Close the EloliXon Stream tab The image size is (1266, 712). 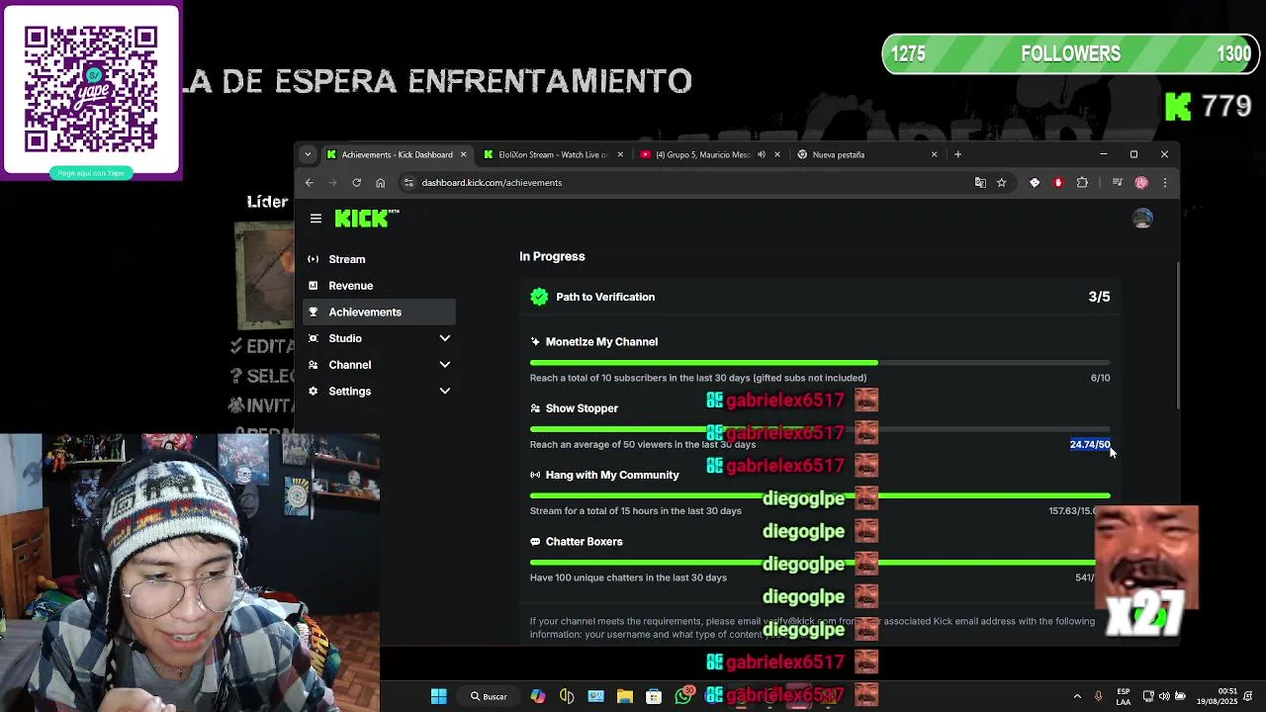(620, 154)
